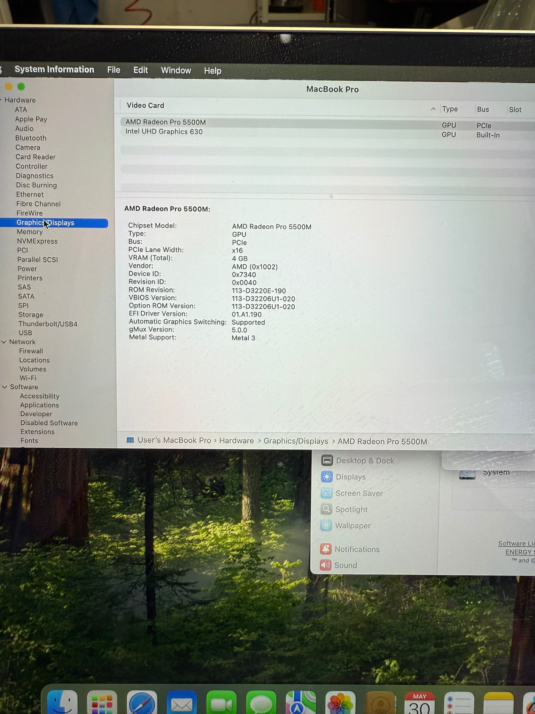Select NVMExpress in the sidebar
Viewport: 535px width, 714px height.
tap(37, 241)
